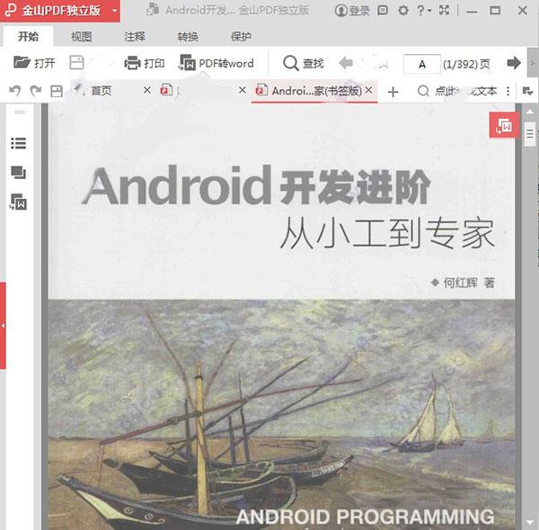Viewport: 539px width, 530px height.
Task: Click the 登录 login button
Action: (352, 11)
